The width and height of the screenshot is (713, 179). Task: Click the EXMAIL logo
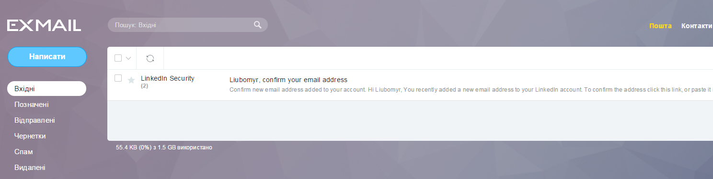point(44,25)
